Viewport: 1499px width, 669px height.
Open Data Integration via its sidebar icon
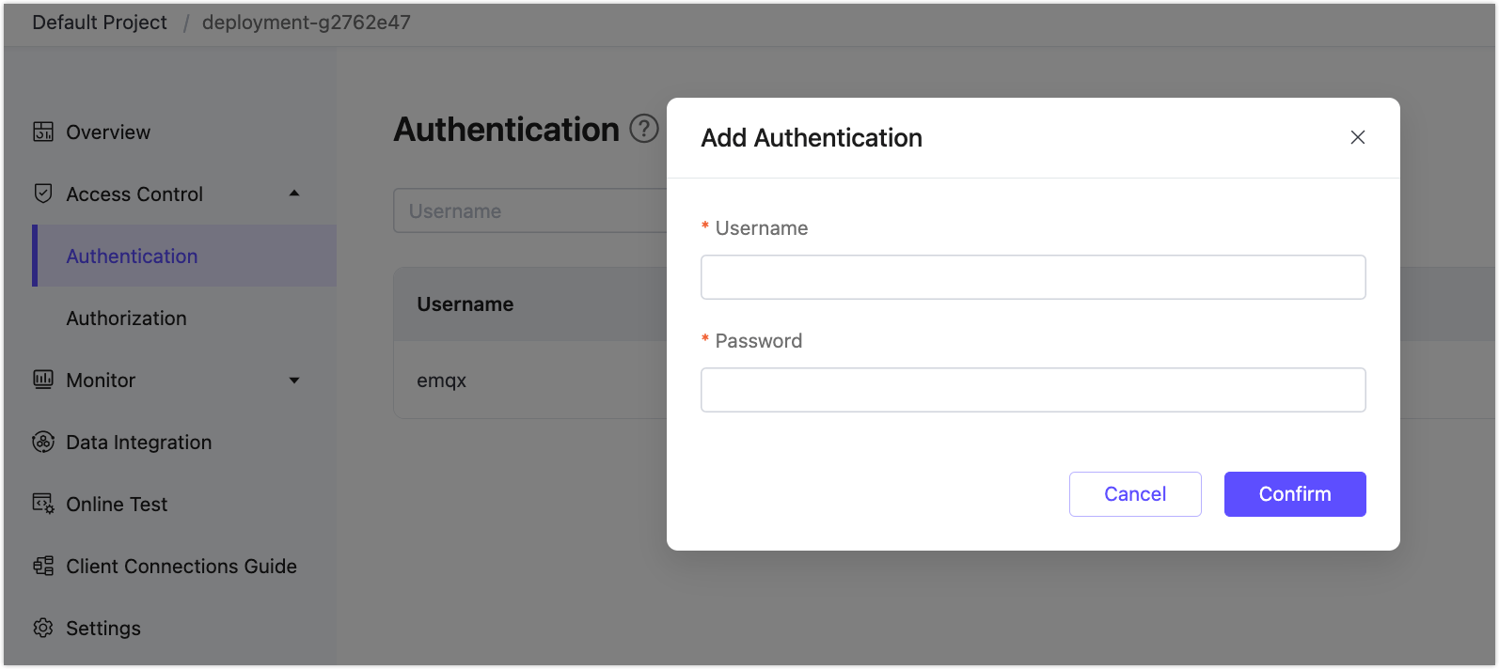pyautogui.click(x=43, y=442)
